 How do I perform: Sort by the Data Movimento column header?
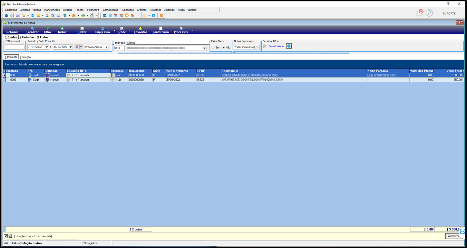point(181,71)
